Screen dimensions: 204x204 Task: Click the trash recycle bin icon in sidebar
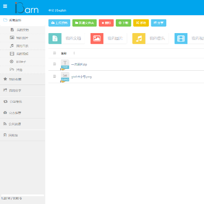pyautogui.click(x=5, y=135)
